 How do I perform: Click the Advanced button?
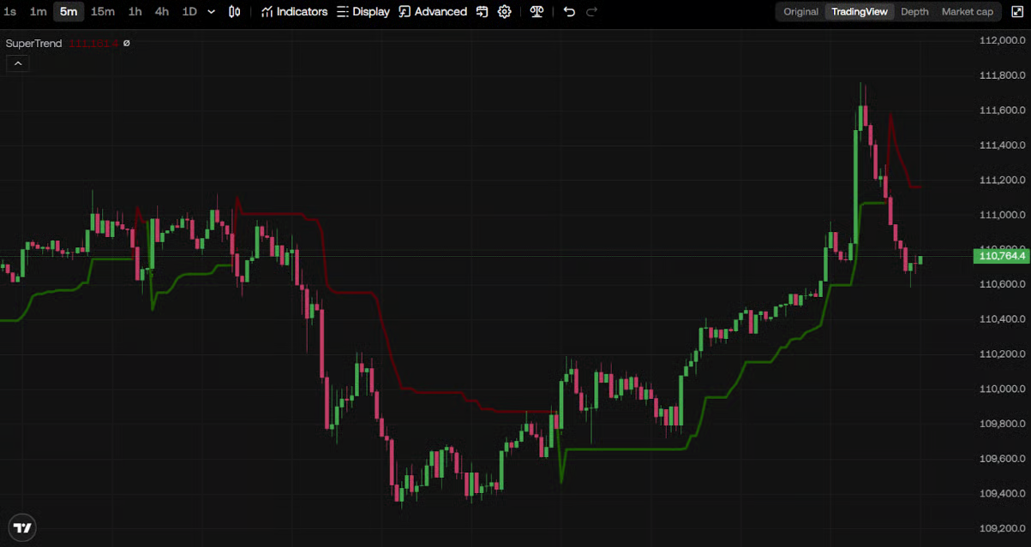click(433, 12)
